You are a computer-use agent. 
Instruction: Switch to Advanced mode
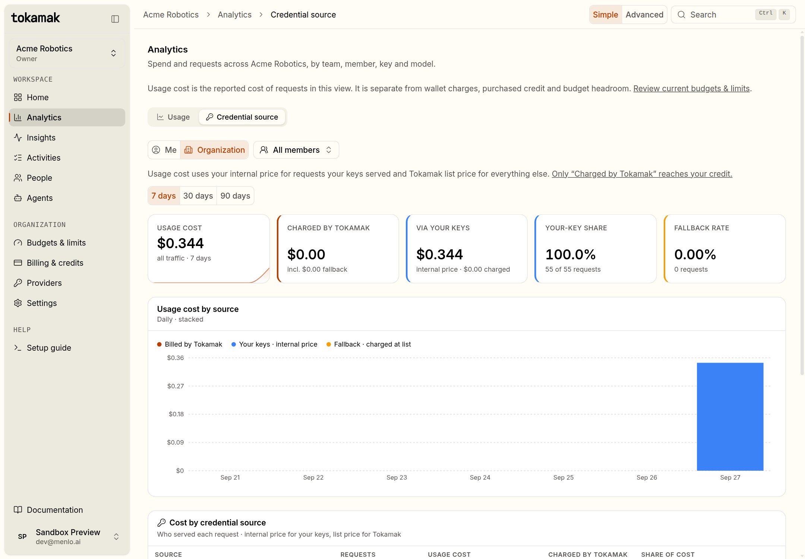pyautogui.click(x=644, y=15)
